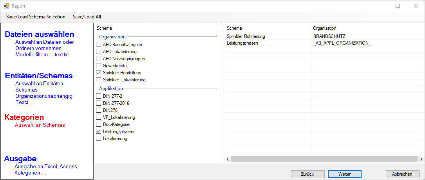Click the Zurück button
425x180 pixels.
[307, 174]
